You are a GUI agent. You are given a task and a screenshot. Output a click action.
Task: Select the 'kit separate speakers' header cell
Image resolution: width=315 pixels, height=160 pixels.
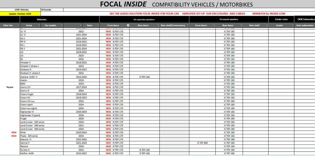point(144,19)
